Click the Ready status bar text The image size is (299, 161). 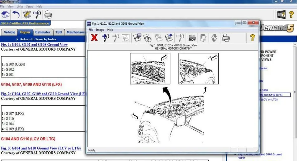point(91,150)
